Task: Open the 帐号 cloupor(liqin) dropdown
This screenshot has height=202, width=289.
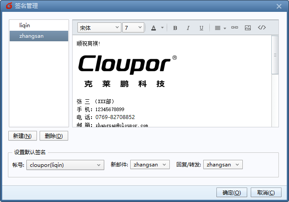Action: point(65,165)
